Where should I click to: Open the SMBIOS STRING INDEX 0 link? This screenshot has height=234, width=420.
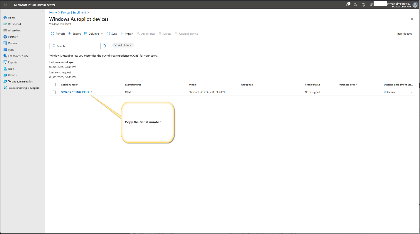[x=76, y=92]
